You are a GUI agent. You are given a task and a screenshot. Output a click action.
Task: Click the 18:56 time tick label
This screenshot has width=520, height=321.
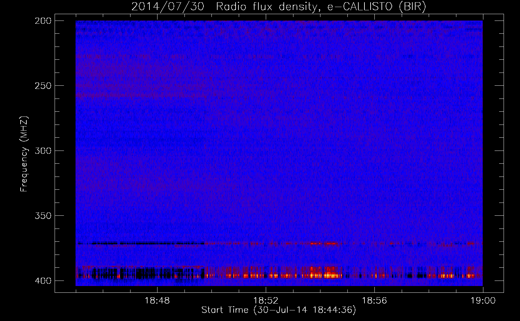374,301
